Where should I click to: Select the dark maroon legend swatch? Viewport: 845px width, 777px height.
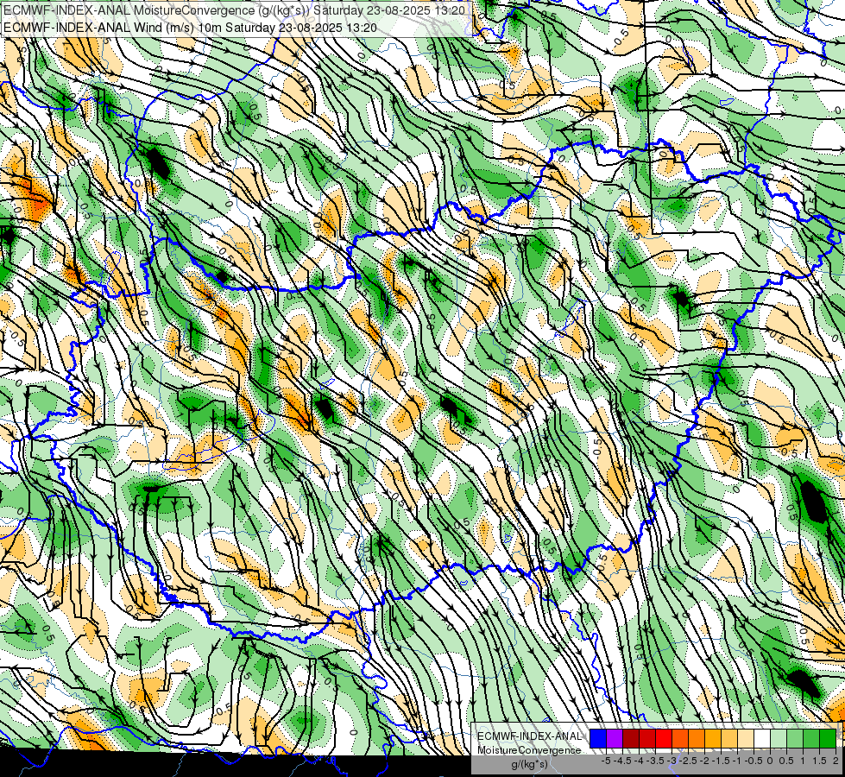[x=631, y=738]
